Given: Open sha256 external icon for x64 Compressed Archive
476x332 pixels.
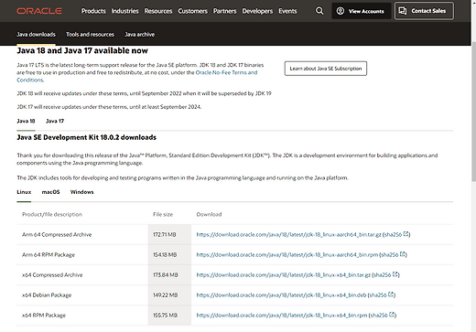Looking at the screenshot, I should tap(395, 274).
